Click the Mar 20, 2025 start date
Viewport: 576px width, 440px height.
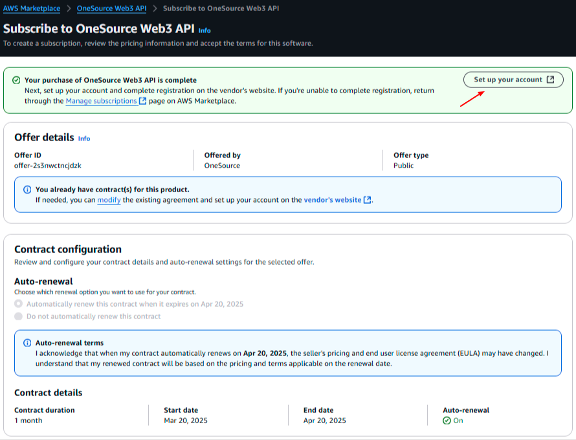coord(186,421)
